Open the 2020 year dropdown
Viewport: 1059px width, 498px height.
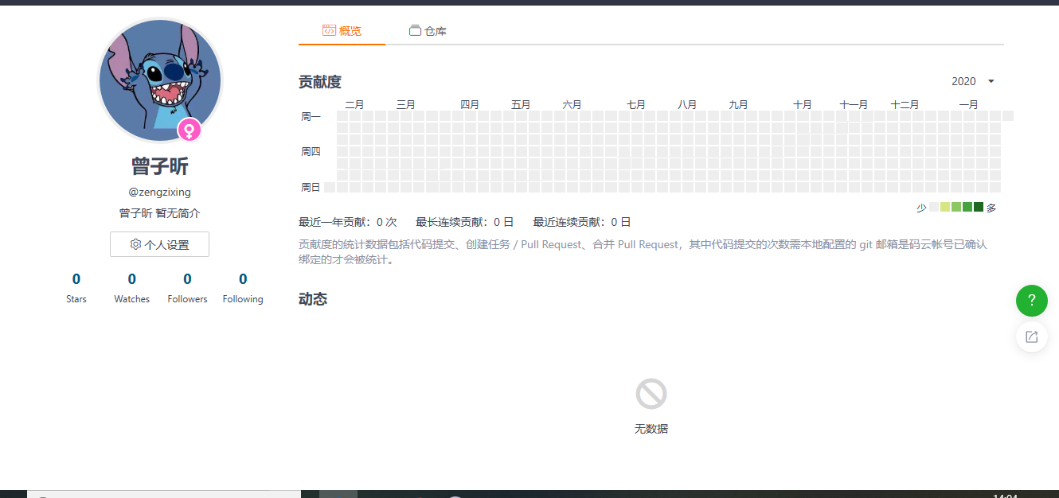coord(973,81)
